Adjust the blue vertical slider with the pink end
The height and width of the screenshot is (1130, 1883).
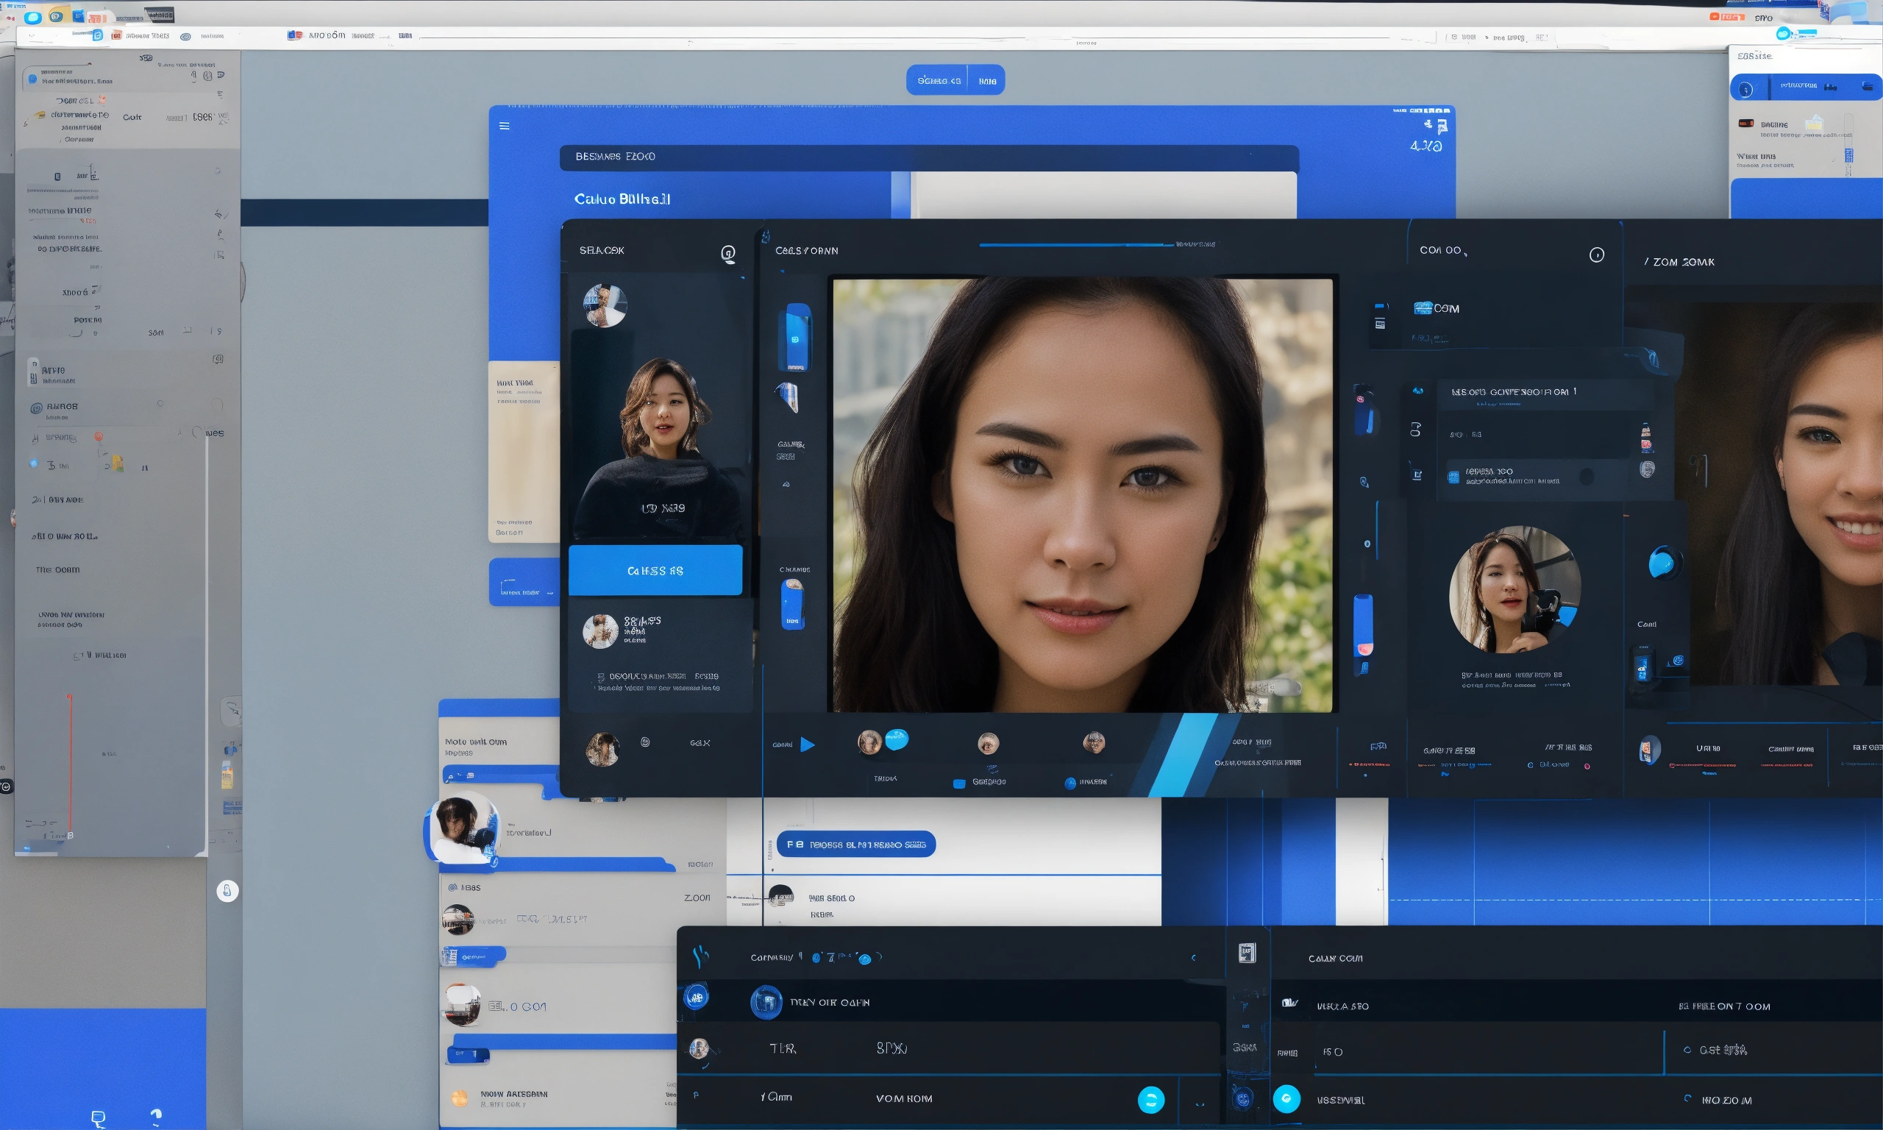point(1362,626)
